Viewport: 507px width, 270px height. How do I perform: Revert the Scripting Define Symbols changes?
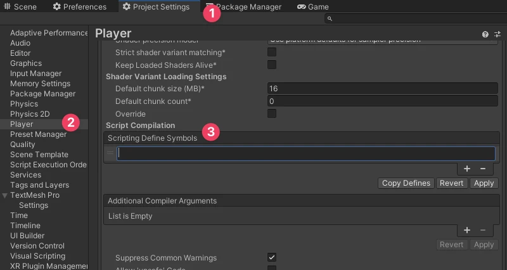(x=451, y=183)
